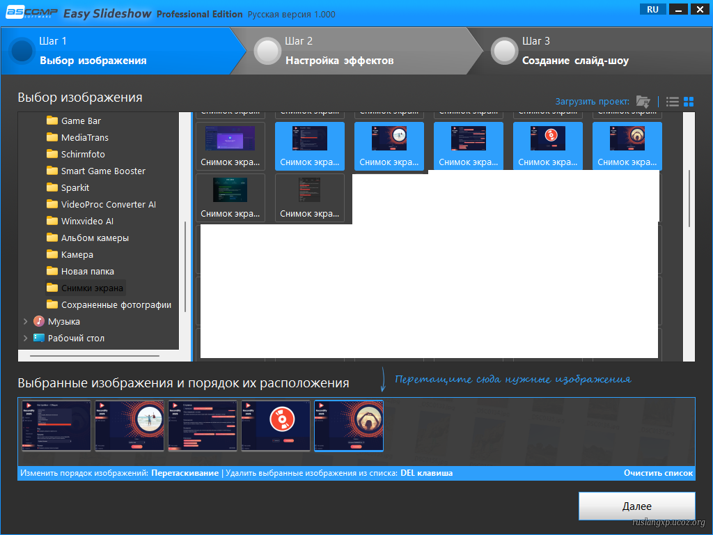Select third help-text slide in selected strip

click(203, 426)
